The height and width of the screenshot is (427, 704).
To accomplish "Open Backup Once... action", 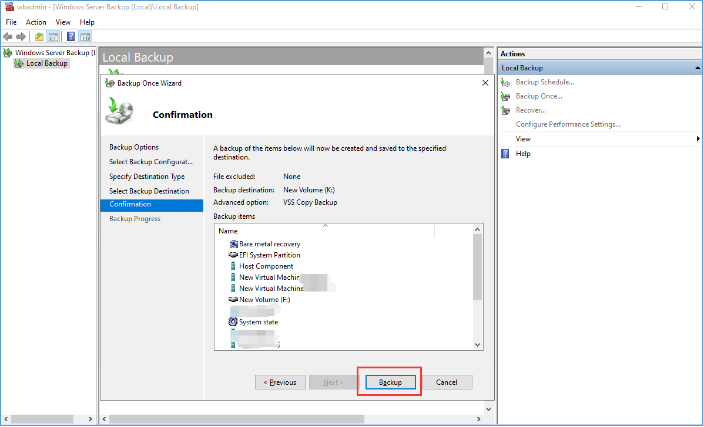I will point(539,96).
